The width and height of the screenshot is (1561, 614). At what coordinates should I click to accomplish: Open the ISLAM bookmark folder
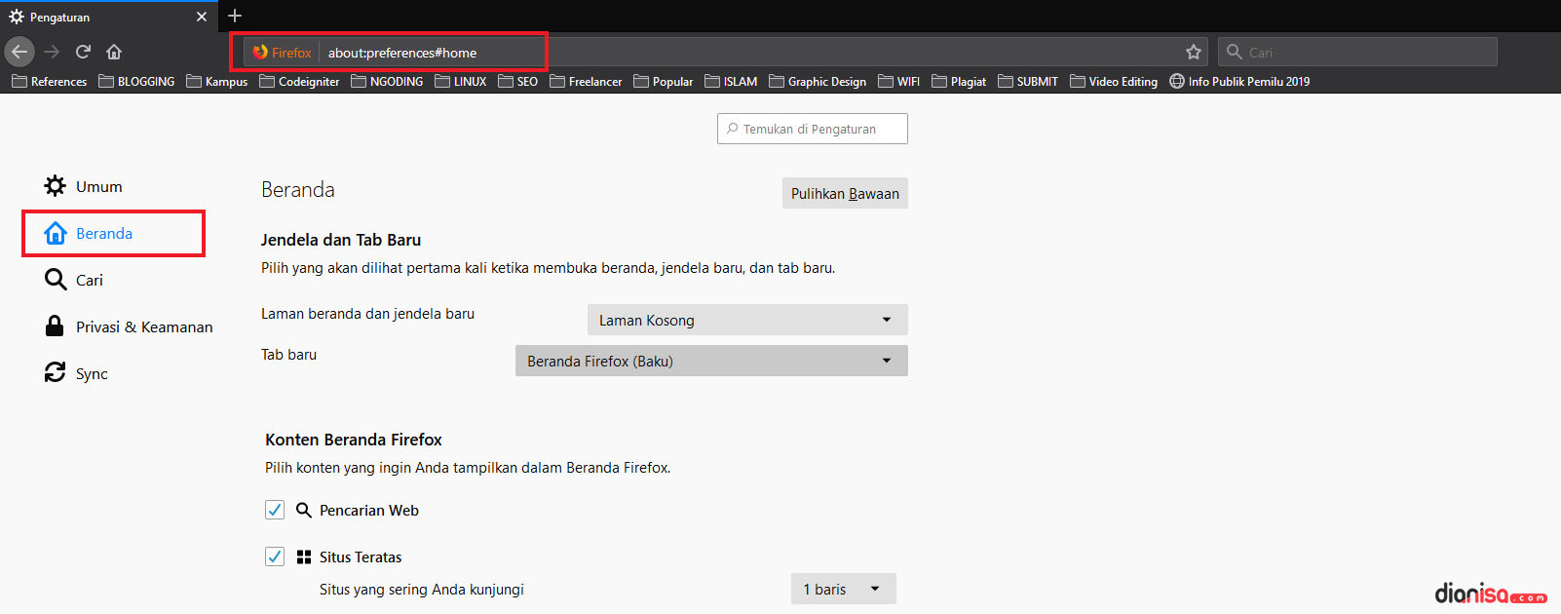tap(731, 82)
